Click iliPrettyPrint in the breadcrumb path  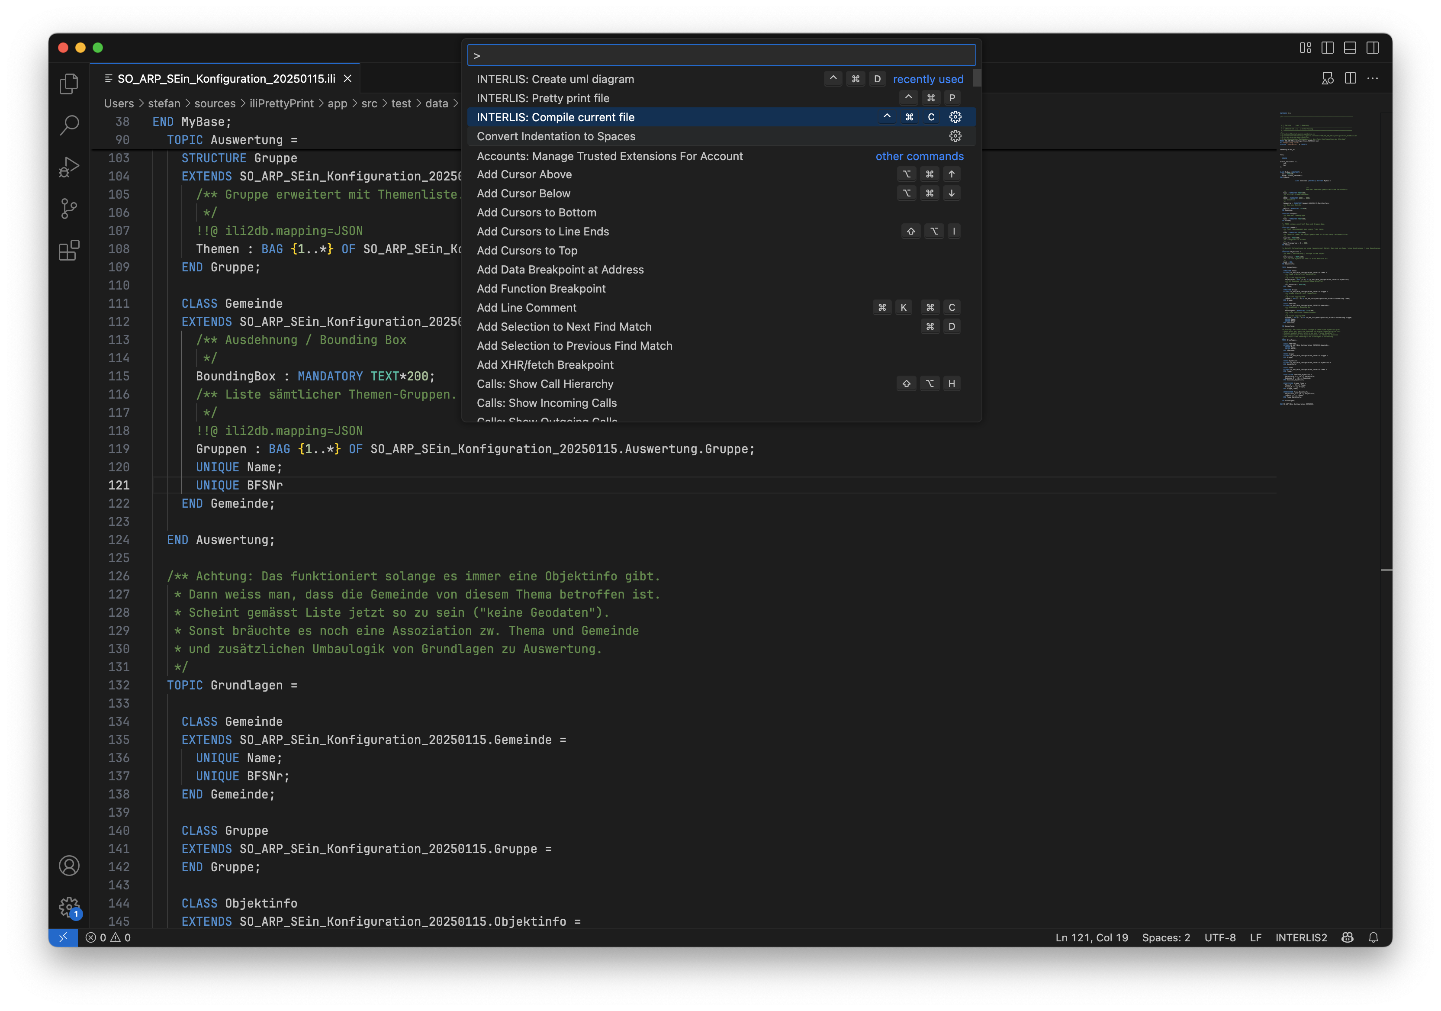tap(281, 103)
